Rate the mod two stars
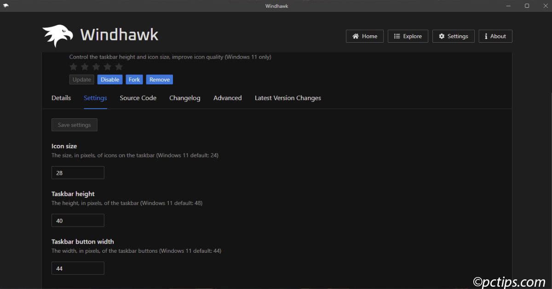The image size is (552, 289). tap(85, 67)
